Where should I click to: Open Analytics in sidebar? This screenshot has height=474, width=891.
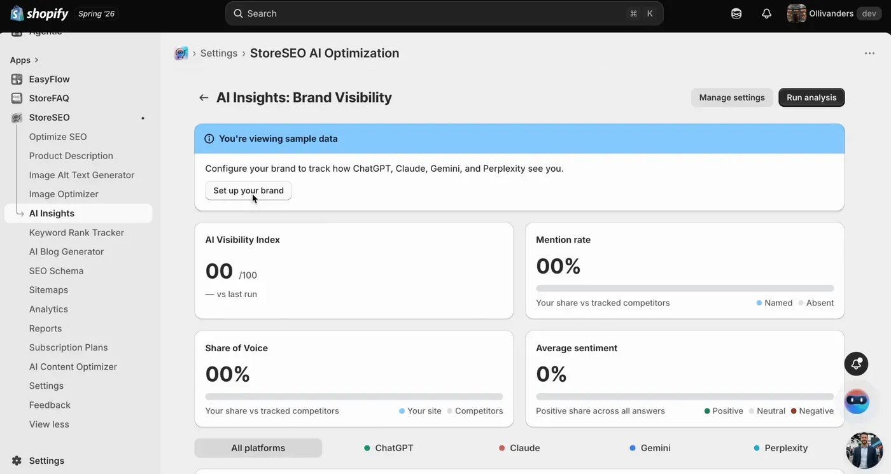coord(48,309)
